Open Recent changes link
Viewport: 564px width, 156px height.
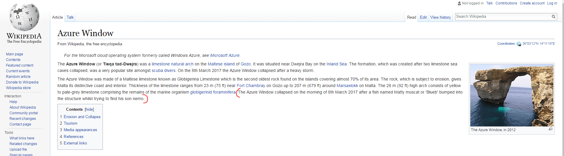click(23, 119)
